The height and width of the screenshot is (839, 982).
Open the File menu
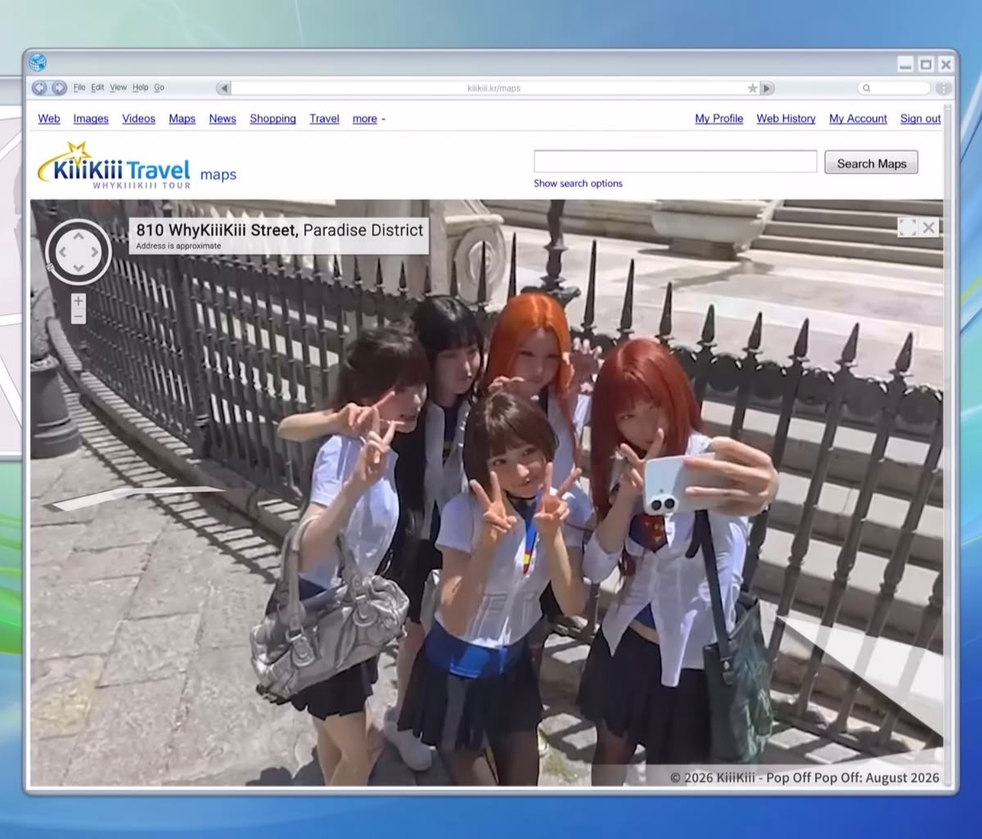79,88
